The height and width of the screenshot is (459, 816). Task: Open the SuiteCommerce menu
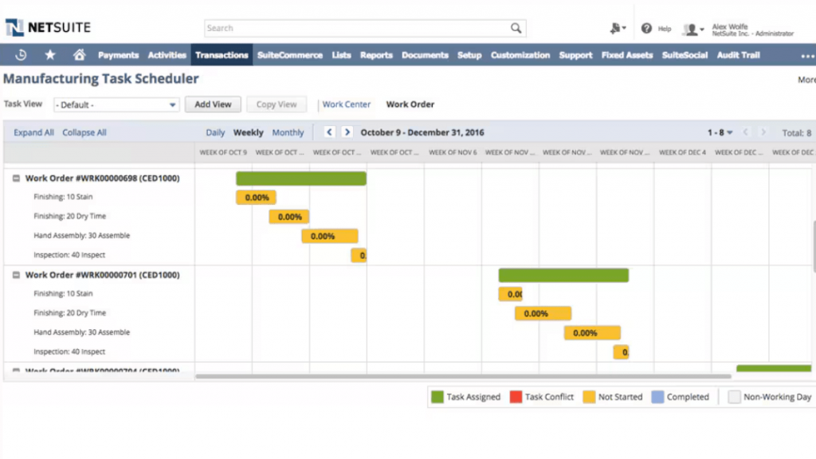290,55
